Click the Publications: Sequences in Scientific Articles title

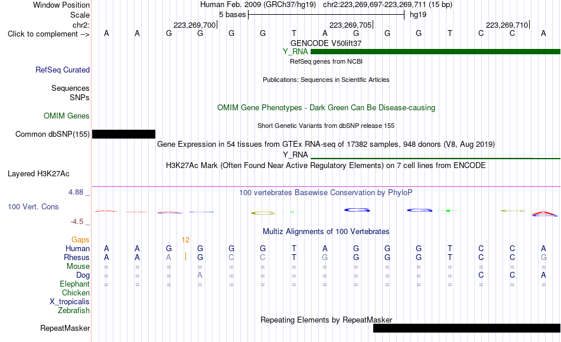pos(326,80)
